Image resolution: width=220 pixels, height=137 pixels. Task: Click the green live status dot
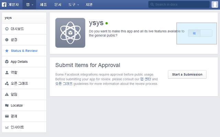click(107, 23)
